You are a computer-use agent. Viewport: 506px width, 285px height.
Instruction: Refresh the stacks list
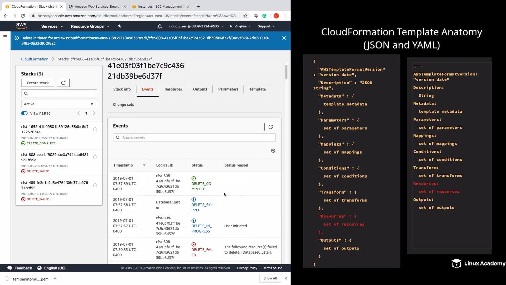pos(63,83)
